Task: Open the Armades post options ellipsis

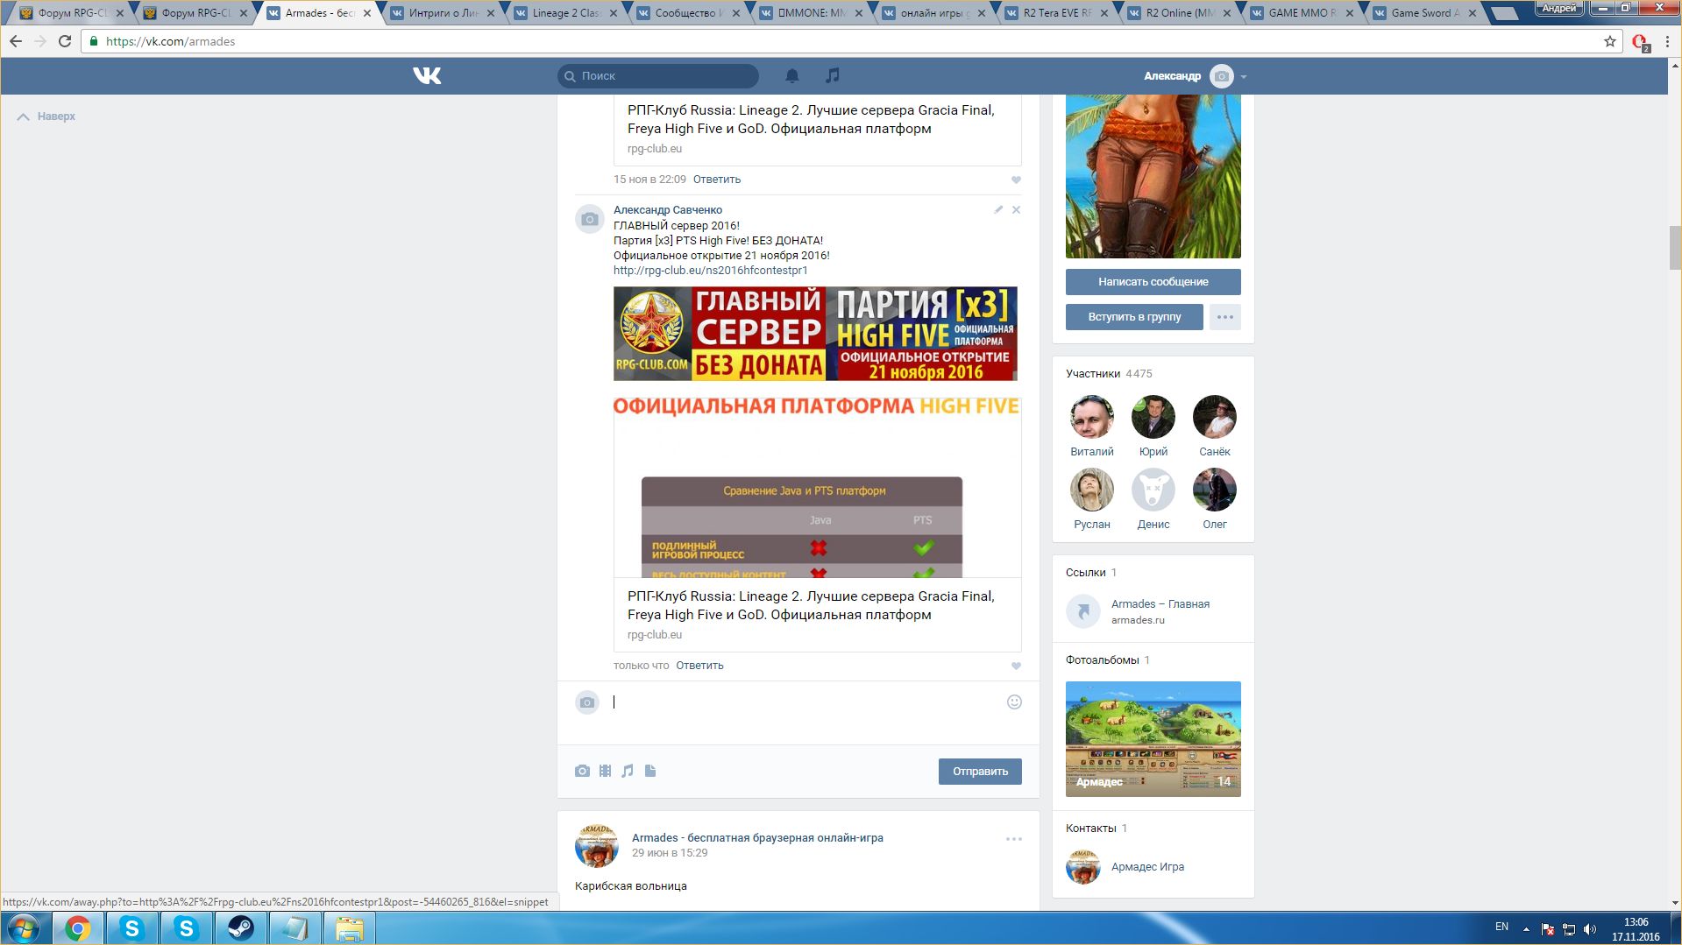Action: pos(1014,839)
